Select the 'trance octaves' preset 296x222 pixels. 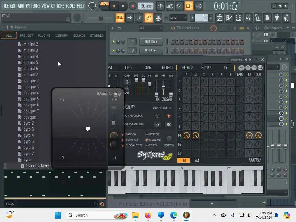coord(38,166)
